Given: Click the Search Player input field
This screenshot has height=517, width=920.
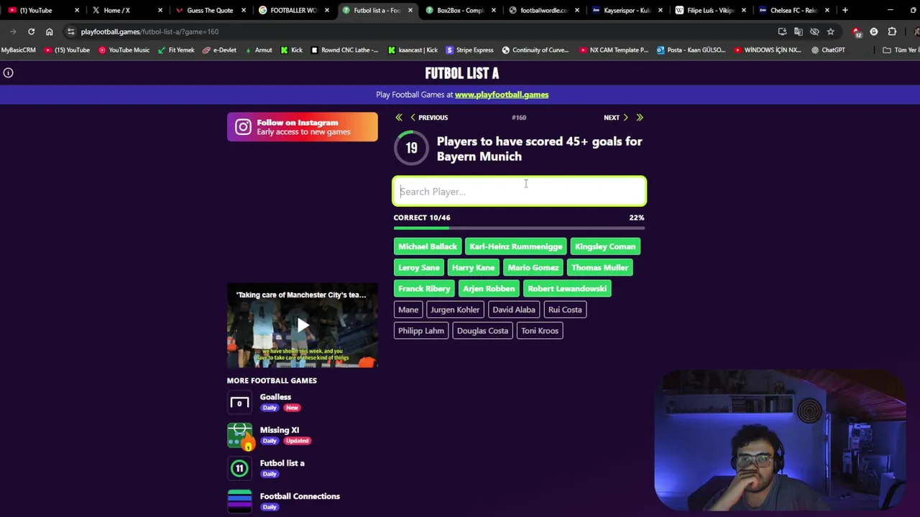Looking at the screenshot, I should [519, 192].
